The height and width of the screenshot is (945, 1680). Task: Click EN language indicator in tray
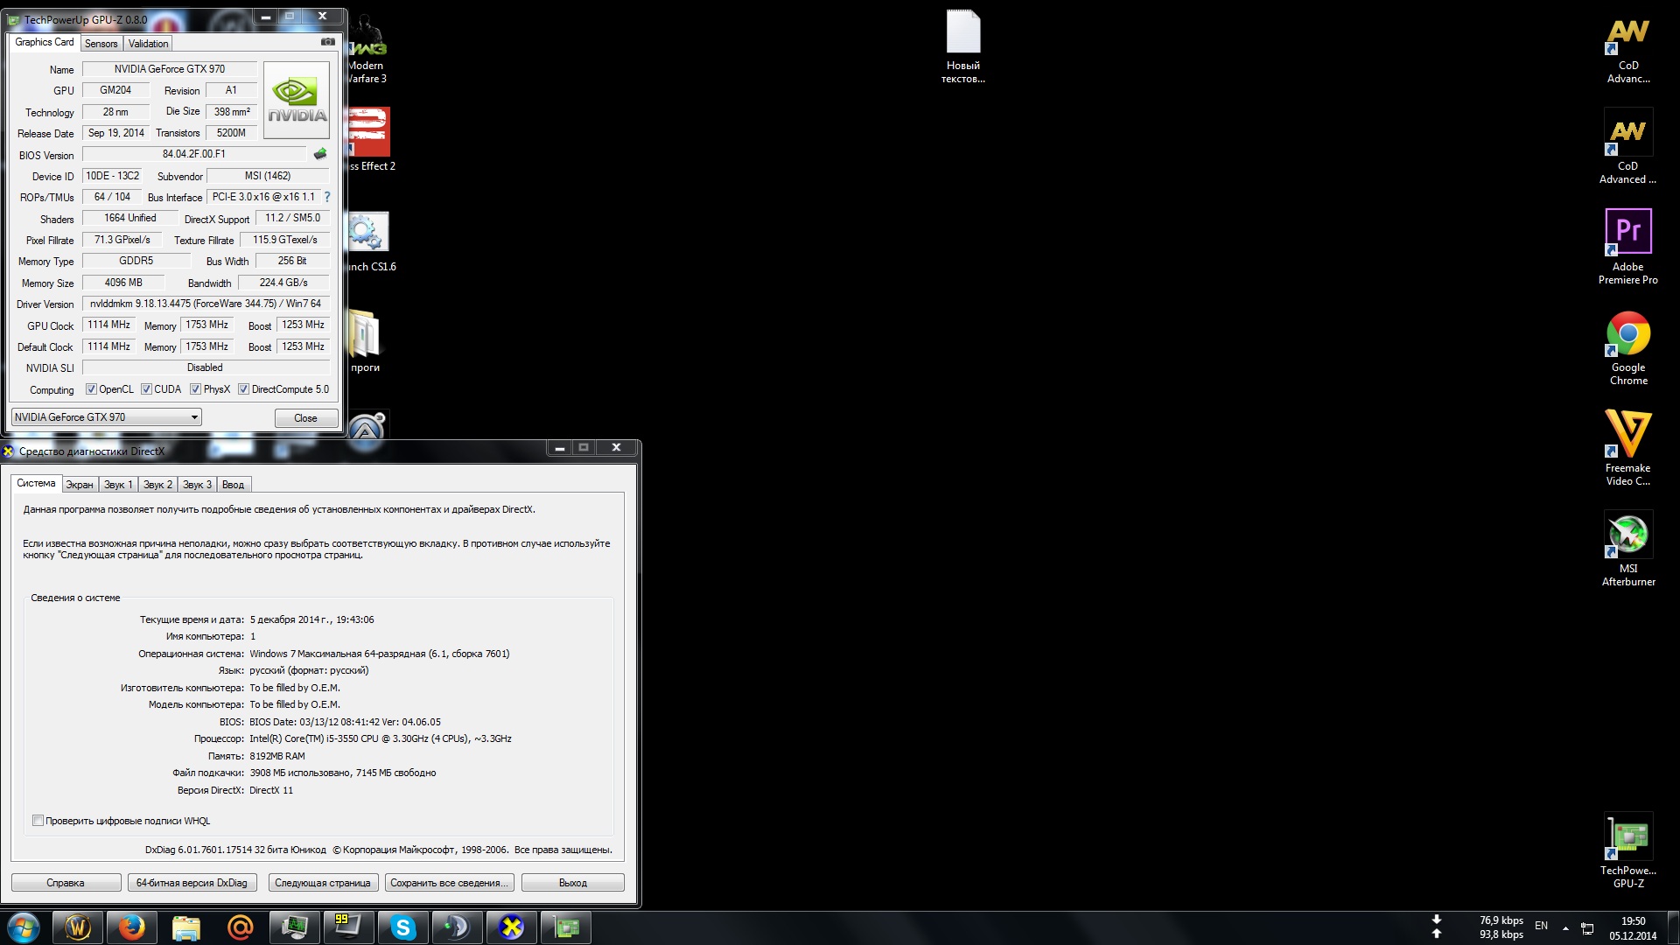pyautogui.click(x=1541, y=926)
